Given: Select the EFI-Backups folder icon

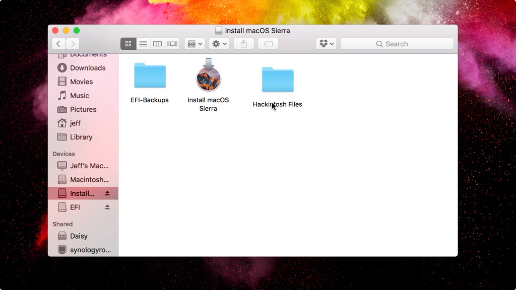Looking at the screenshot, I should [x=150, y=76].
